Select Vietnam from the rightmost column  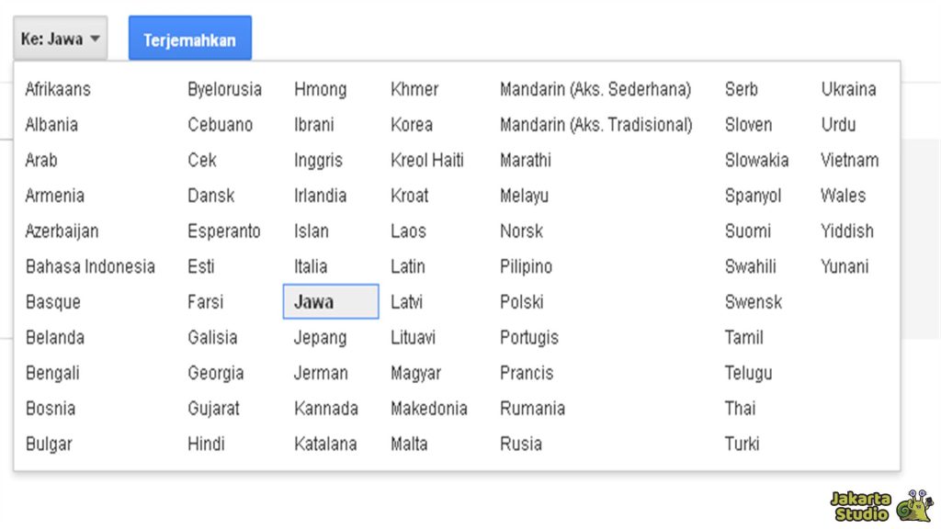pyautogui.click(x=849, y=160)
